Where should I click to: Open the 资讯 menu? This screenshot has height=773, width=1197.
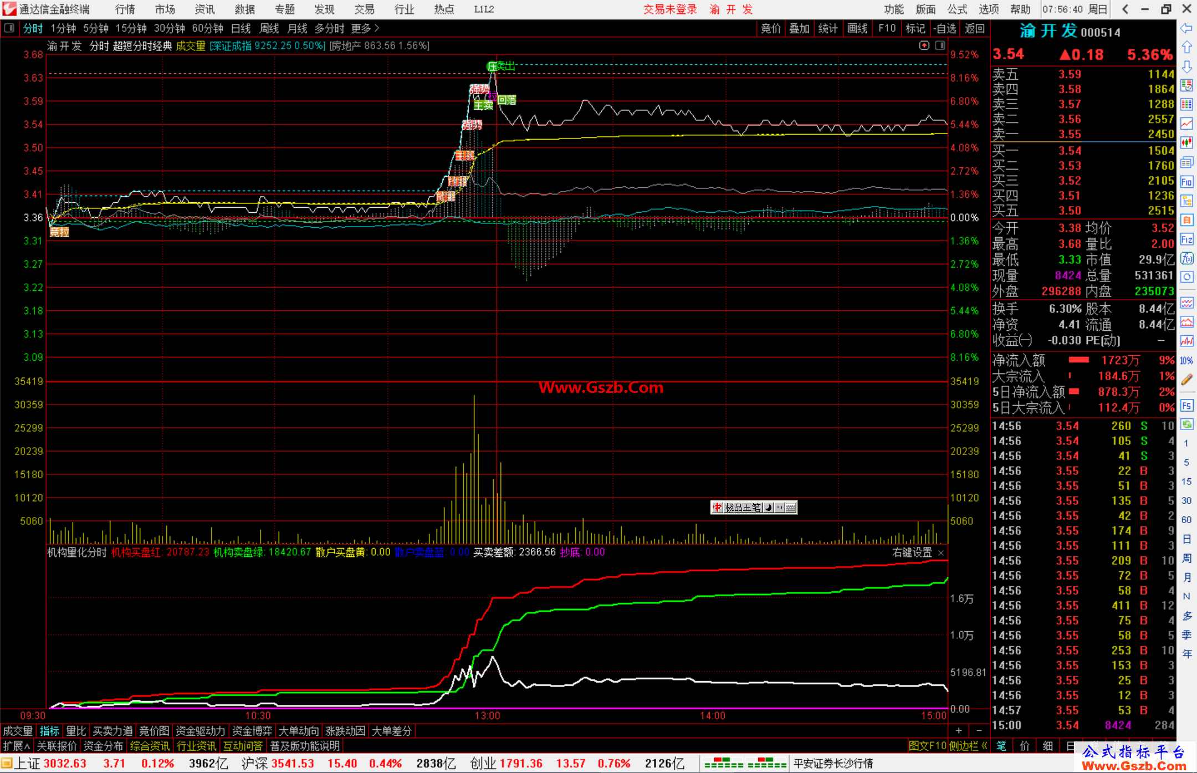click(x=205, y=9)
